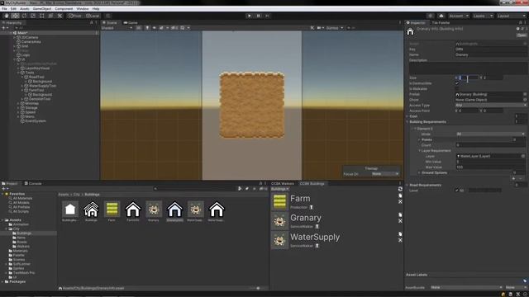529x297 pixels.
Task: Open the Shaded draw mode dropdown
Action: tap(117, 28)
